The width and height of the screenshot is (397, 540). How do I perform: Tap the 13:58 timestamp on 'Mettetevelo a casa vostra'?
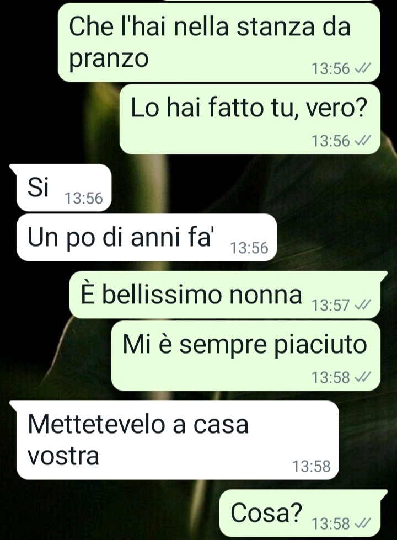312,466
